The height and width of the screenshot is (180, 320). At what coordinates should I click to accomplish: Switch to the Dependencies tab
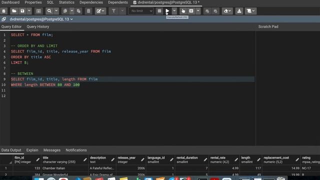pos(91,2)
